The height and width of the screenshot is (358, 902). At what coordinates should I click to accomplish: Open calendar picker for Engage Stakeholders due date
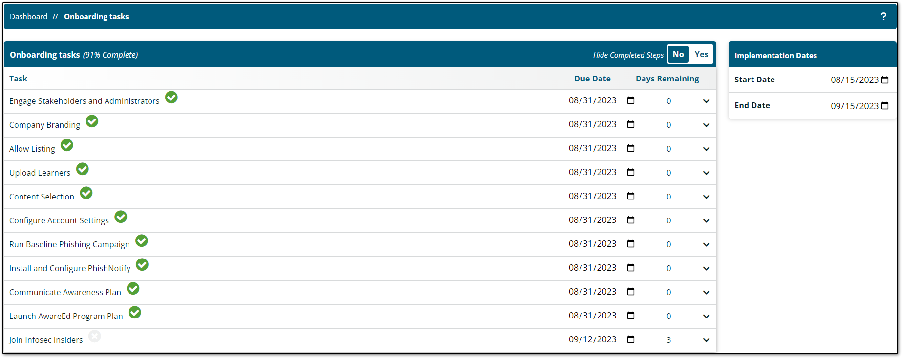[631, 100]
